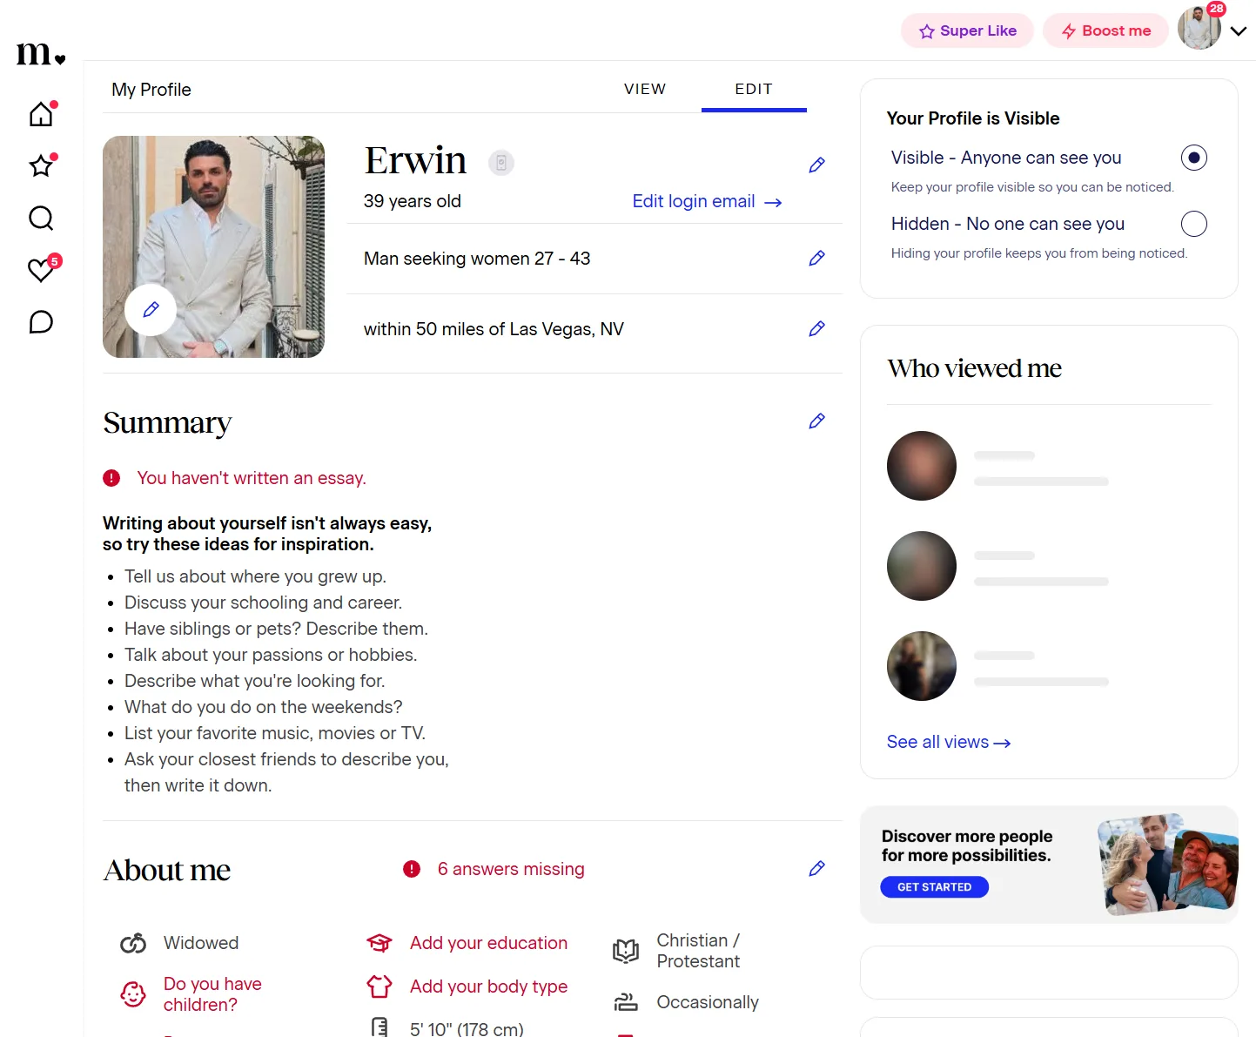Open the Edit login email link
1256x1037 pixels.
707,201
